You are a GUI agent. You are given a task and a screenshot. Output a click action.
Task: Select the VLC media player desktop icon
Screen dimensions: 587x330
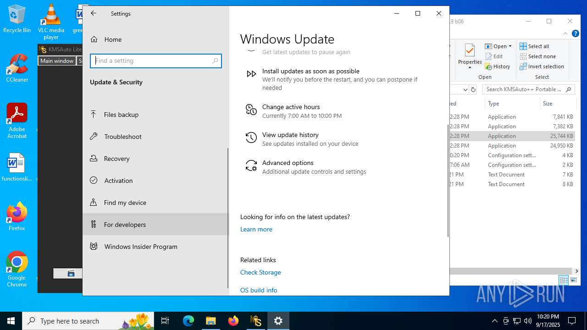coord(51,22)
